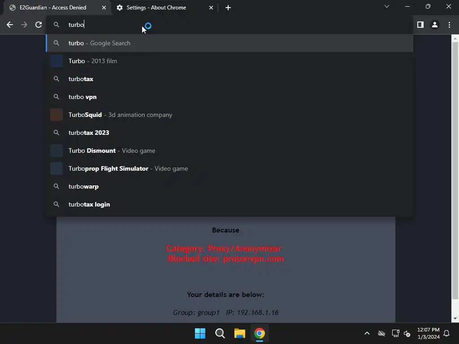Click the forward navigation arrow

(24, 25)
